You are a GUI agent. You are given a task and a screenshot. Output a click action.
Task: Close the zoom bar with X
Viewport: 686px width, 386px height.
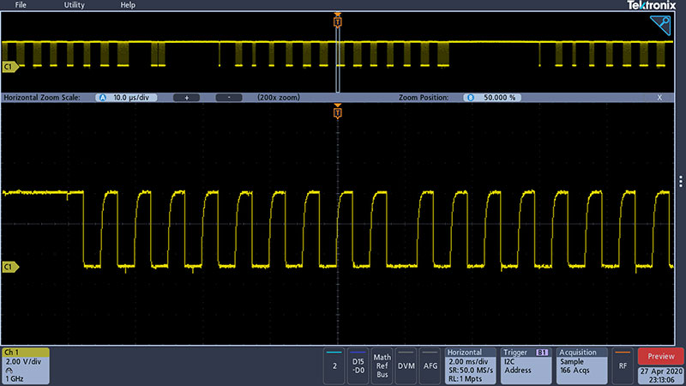click(659, 98)
